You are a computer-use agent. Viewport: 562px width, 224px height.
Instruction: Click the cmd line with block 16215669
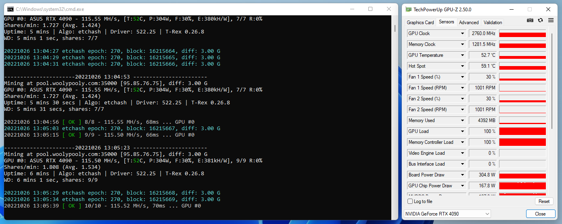point(112,199)
